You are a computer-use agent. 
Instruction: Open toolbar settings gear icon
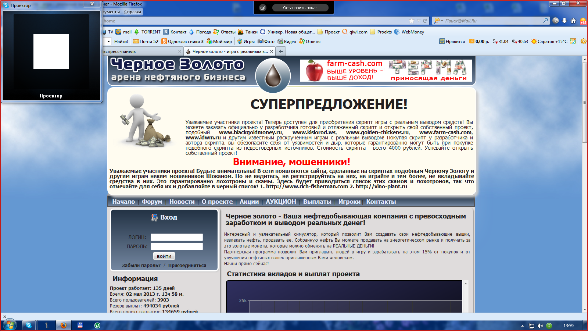pyautogui.click(x=583, y=41)
